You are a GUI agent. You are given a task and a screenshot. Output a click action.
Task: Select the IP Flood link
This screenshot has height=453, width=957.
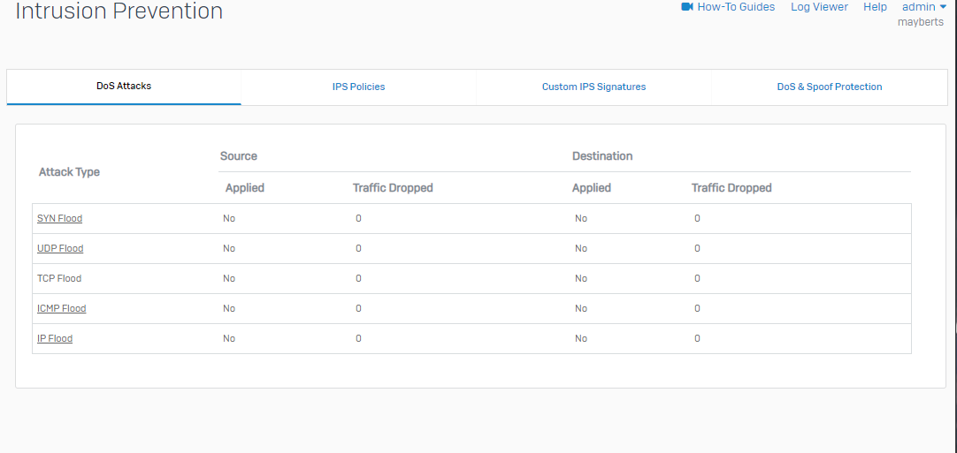click(55, 338)
